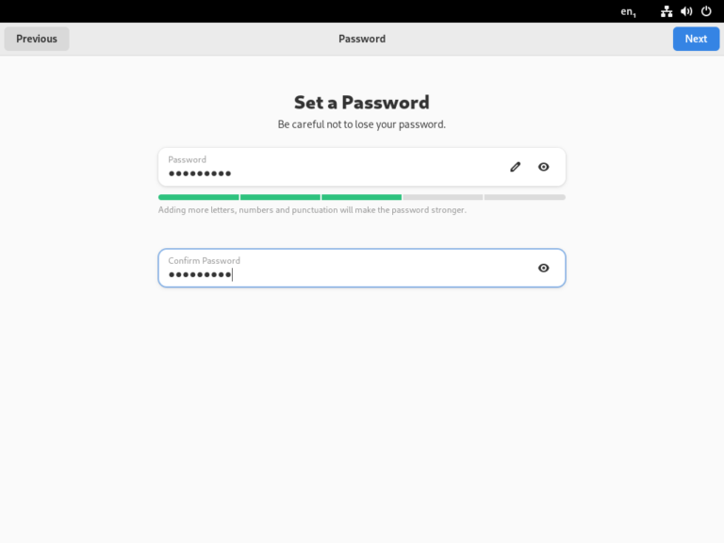Click the 'Adding more letters' strength hint text

pos(312,210)
